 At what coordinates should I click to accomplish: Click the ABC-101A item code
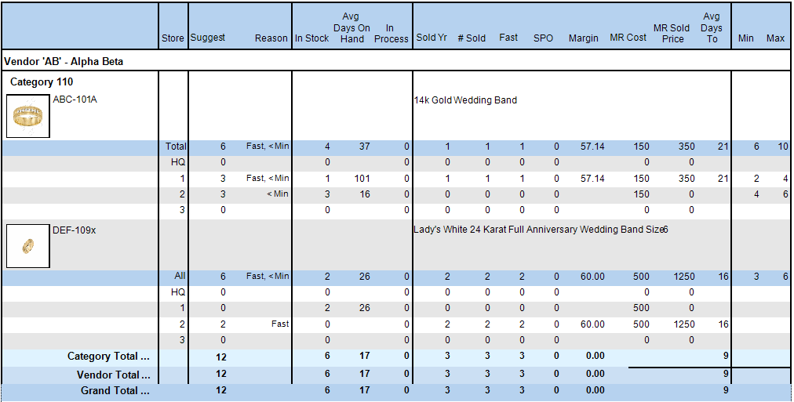75,100
